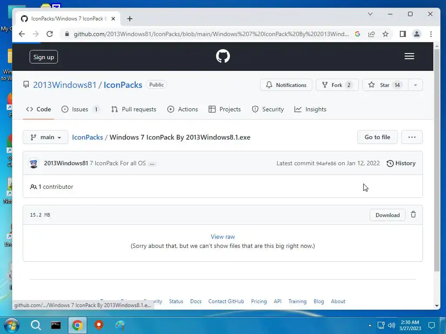
Task: Click the GitHub Octocat logo in header
Action: coord(223,56)
